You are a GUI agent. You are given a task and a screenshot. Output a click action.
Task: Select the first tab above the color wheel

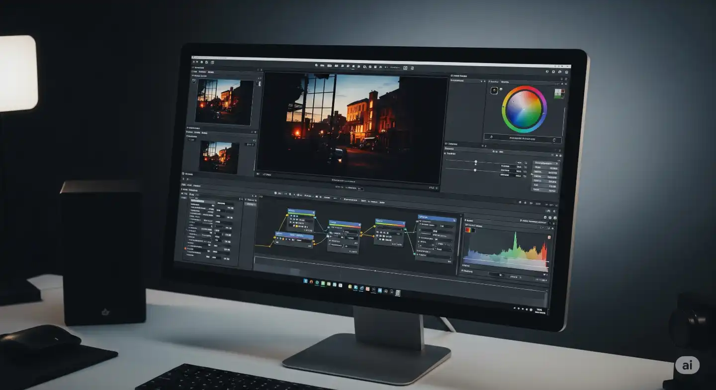pyautogui.click(x=494, y=81)
